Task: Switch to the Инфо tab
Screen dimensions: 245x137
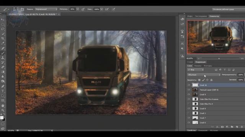Action: (190, 16)
